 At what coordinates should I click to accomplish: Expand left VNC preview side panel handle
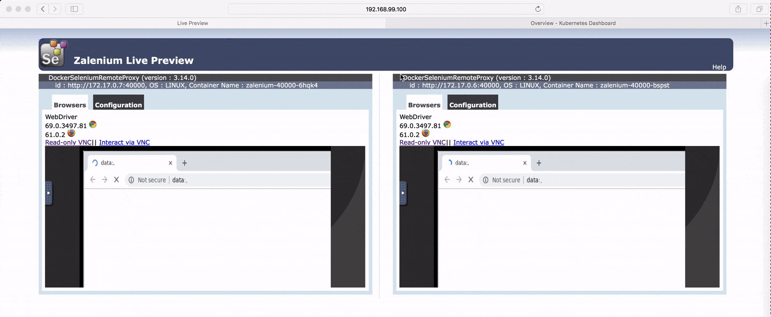(48, 193)
